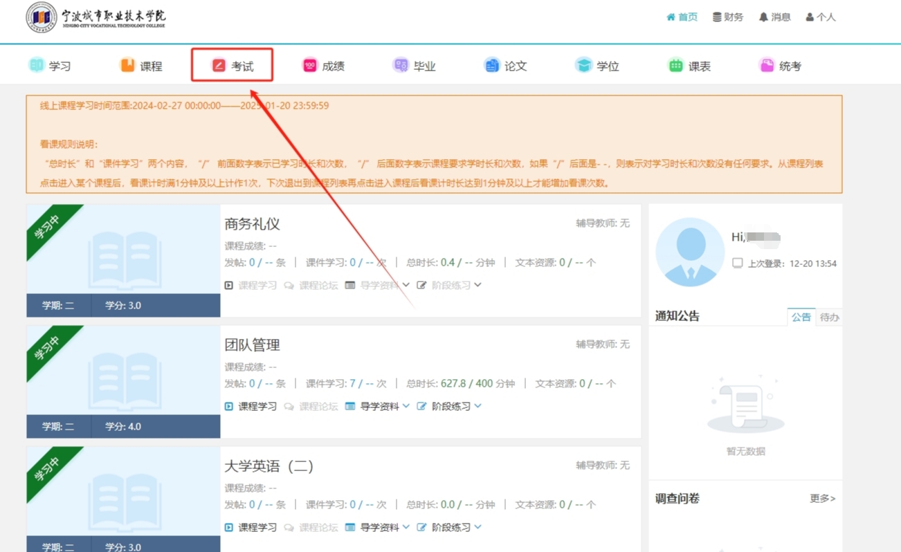Expand 导学资料 dropdown under 团队管理
This screenshot has height=552, width=901.
pos(378,406)
